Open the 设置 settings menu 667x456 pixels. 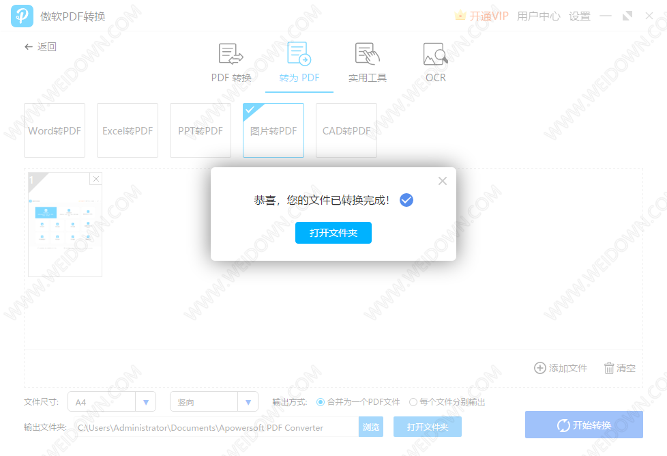(580, 16)
